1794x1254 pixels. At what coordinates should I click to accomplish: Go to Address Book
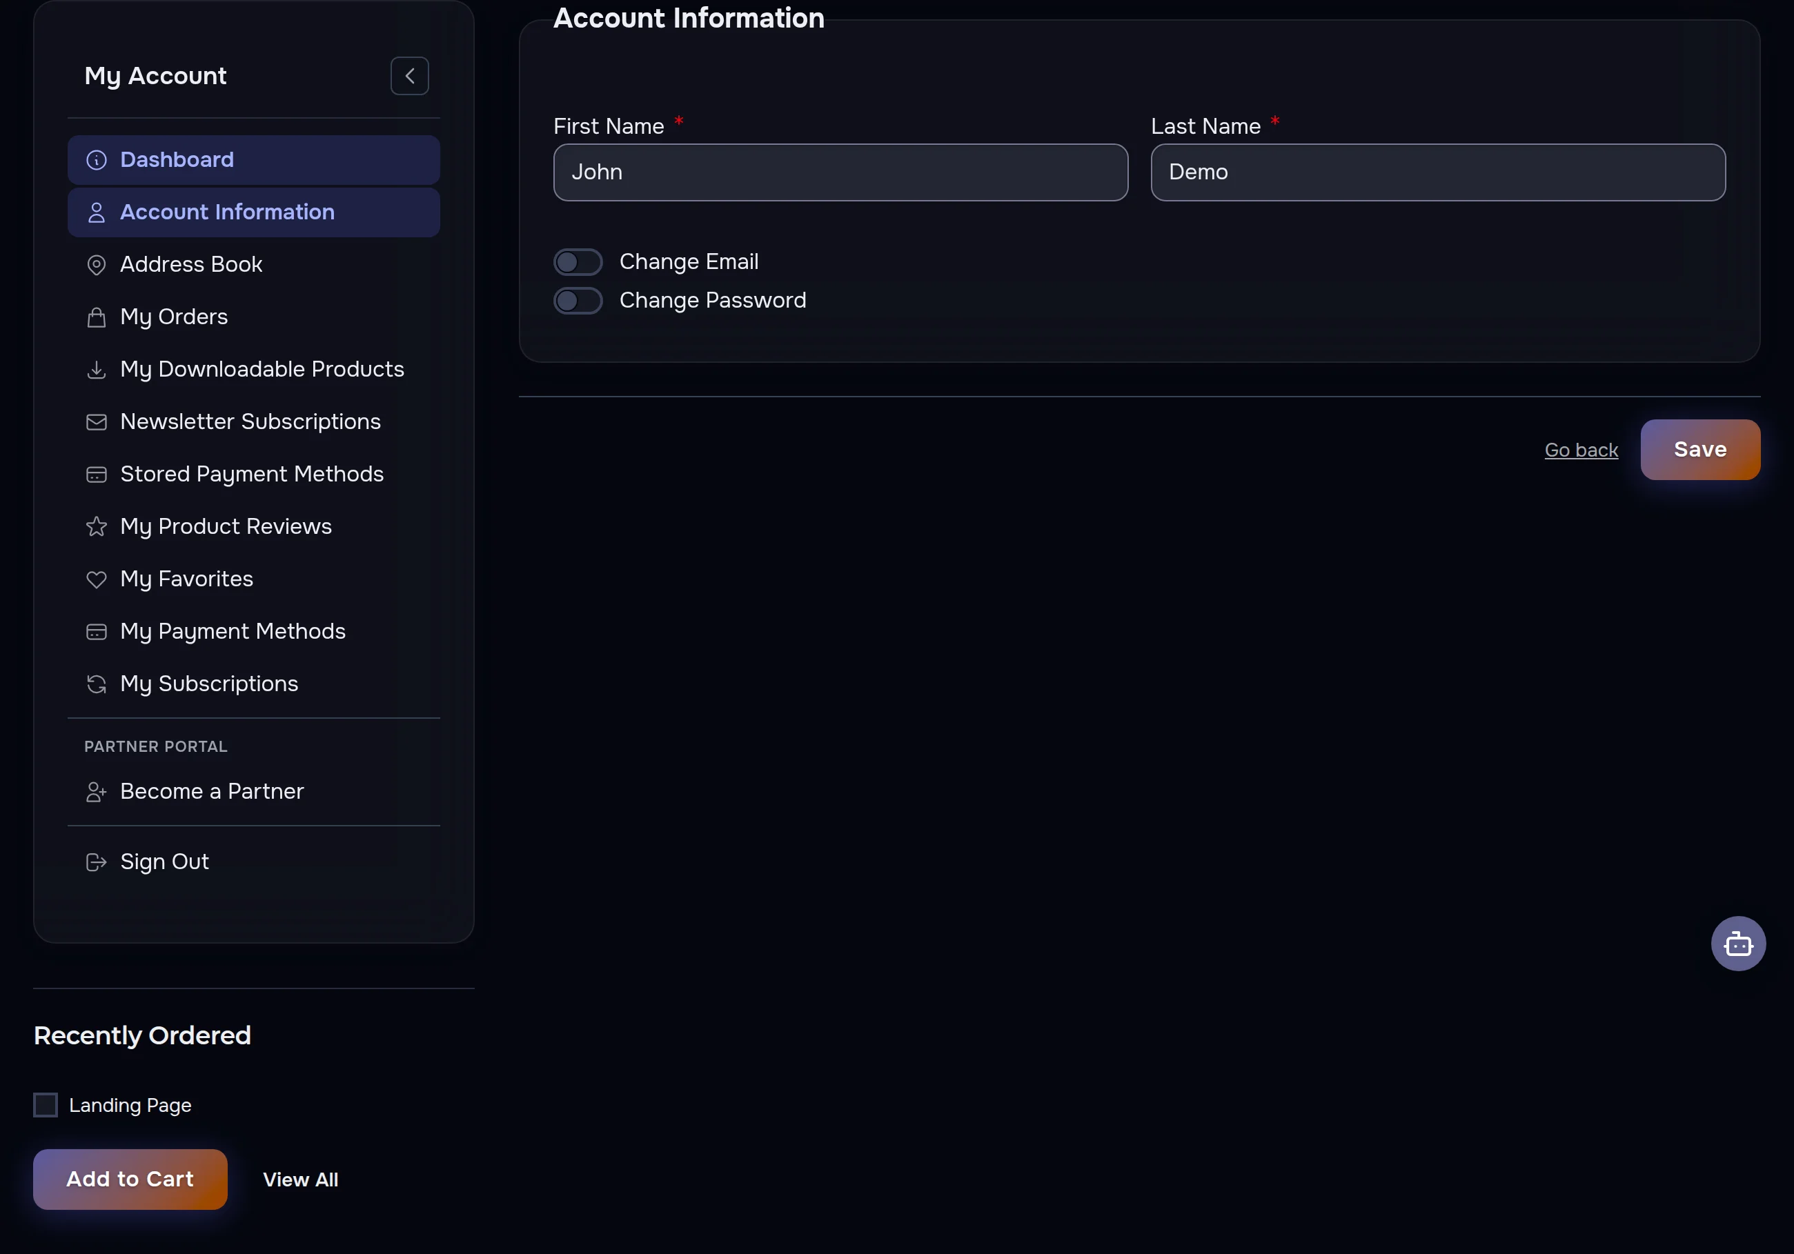(x=253, y=265)
